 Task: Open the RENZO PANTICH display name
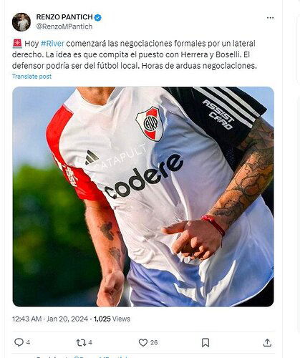(64, 17)
